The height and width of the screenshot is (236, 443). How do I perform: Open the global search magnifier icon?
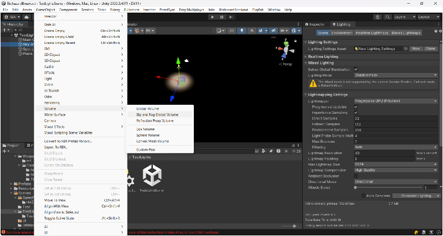(388, 17)
